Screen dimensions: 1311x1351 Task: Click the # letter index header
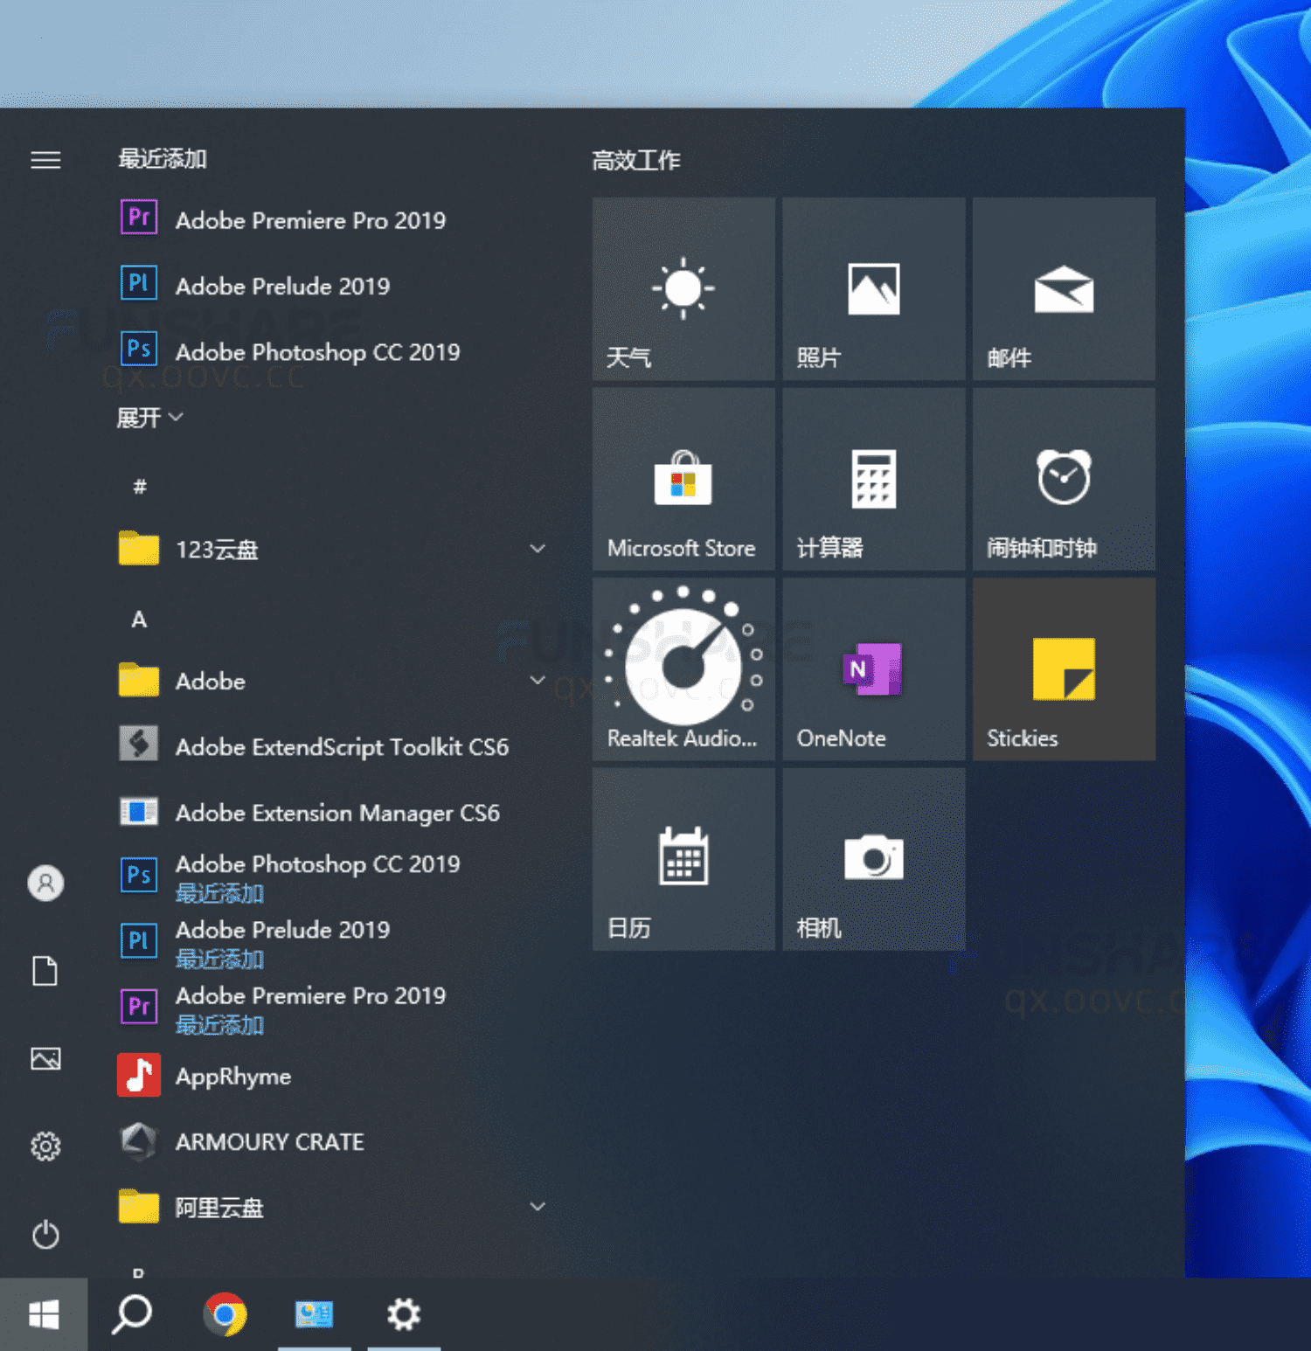pyautogui.click(x=140, y=487)
